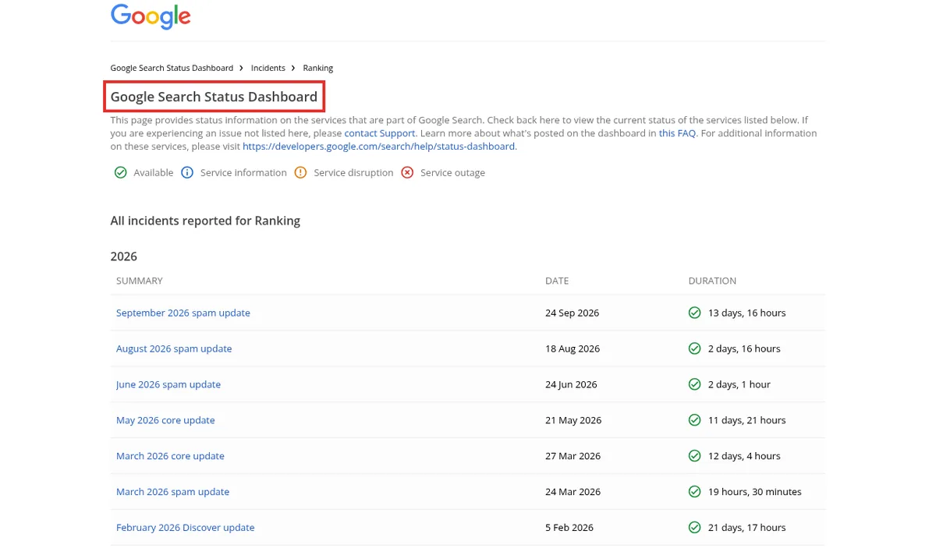This screenshot has height=555, width=936.
Task: Open March 2026 core update incident
Action: 170,456
